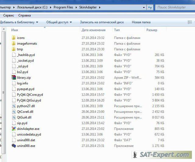Create a Новая папка

pos(141,22)
